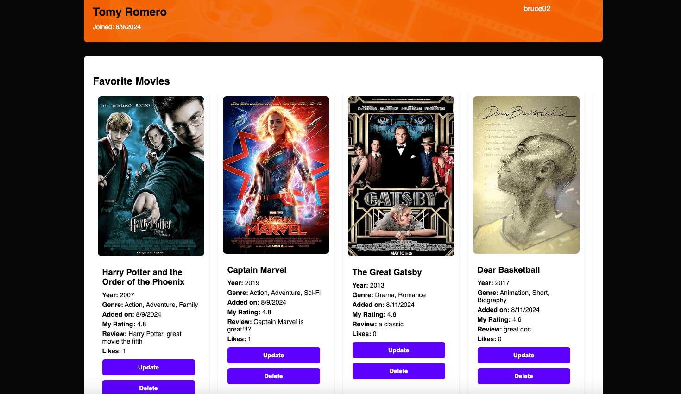Update the Captain Marvel entry
This screenshot has width=681, height=394.
point(273,355)
